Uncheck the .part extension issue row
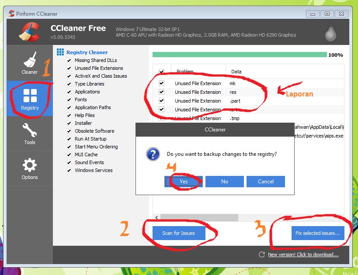The image size is (358, 275). point(161,100)
